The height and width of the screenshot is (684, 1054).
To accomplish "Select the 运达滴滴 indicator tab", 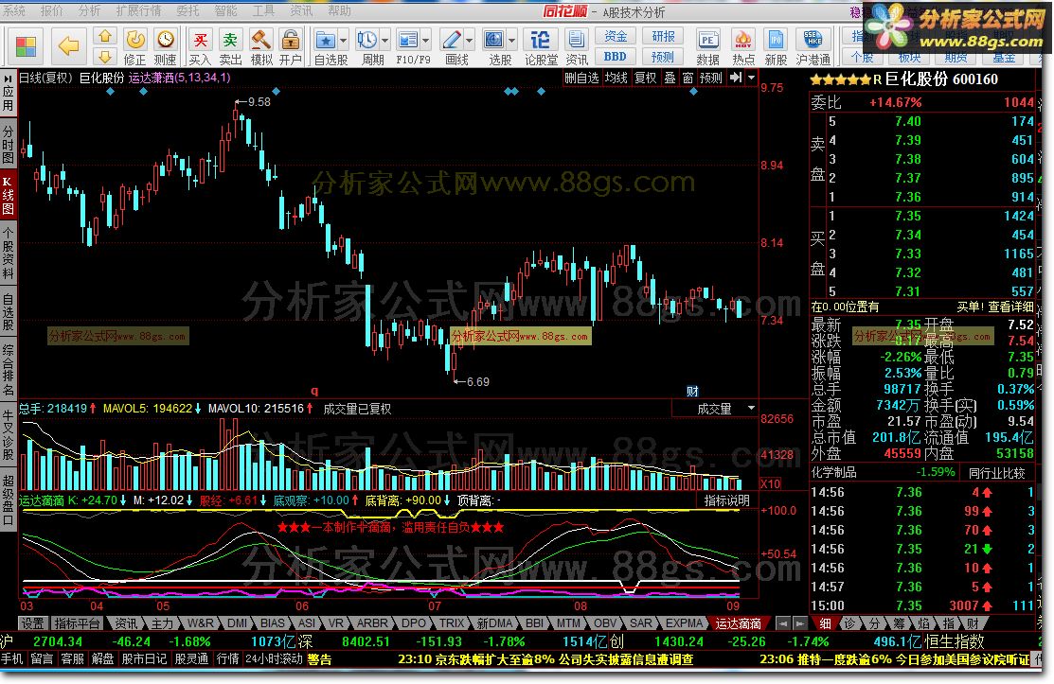I will 738,623.
